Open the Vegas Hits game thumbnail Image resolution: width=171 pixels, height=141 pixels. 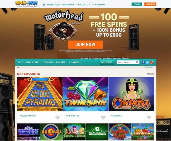[x=28, y=132]
